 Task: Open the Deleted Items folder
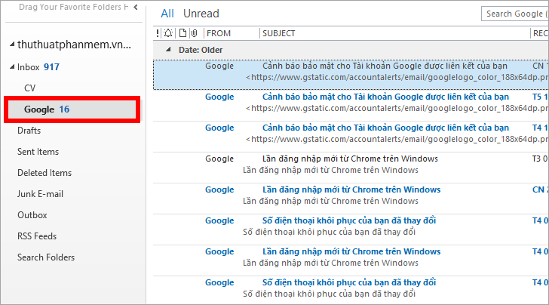(44, 173)
